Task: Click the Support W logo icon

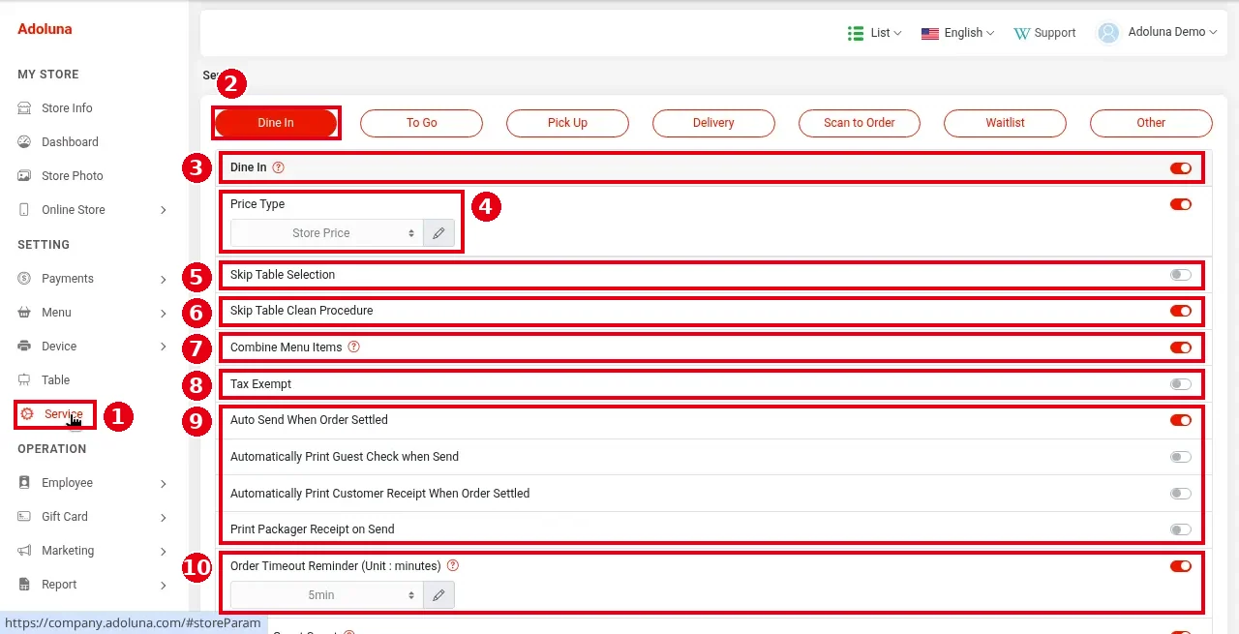Action: (1021, 33)
